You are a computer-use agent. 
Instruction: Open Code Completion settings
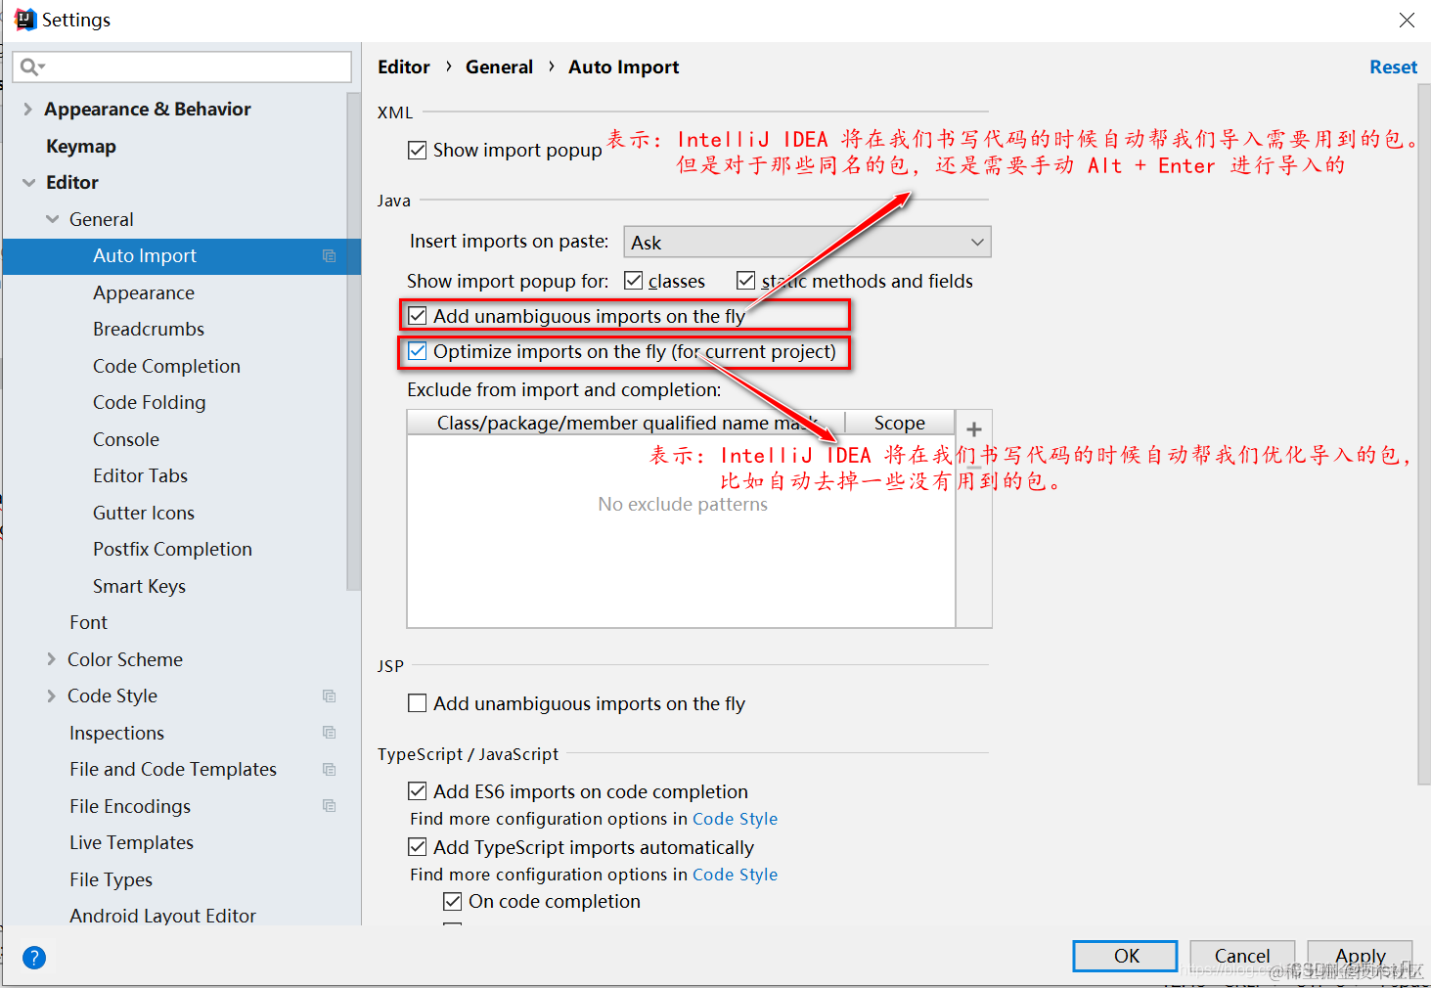(x=166, y=366)
